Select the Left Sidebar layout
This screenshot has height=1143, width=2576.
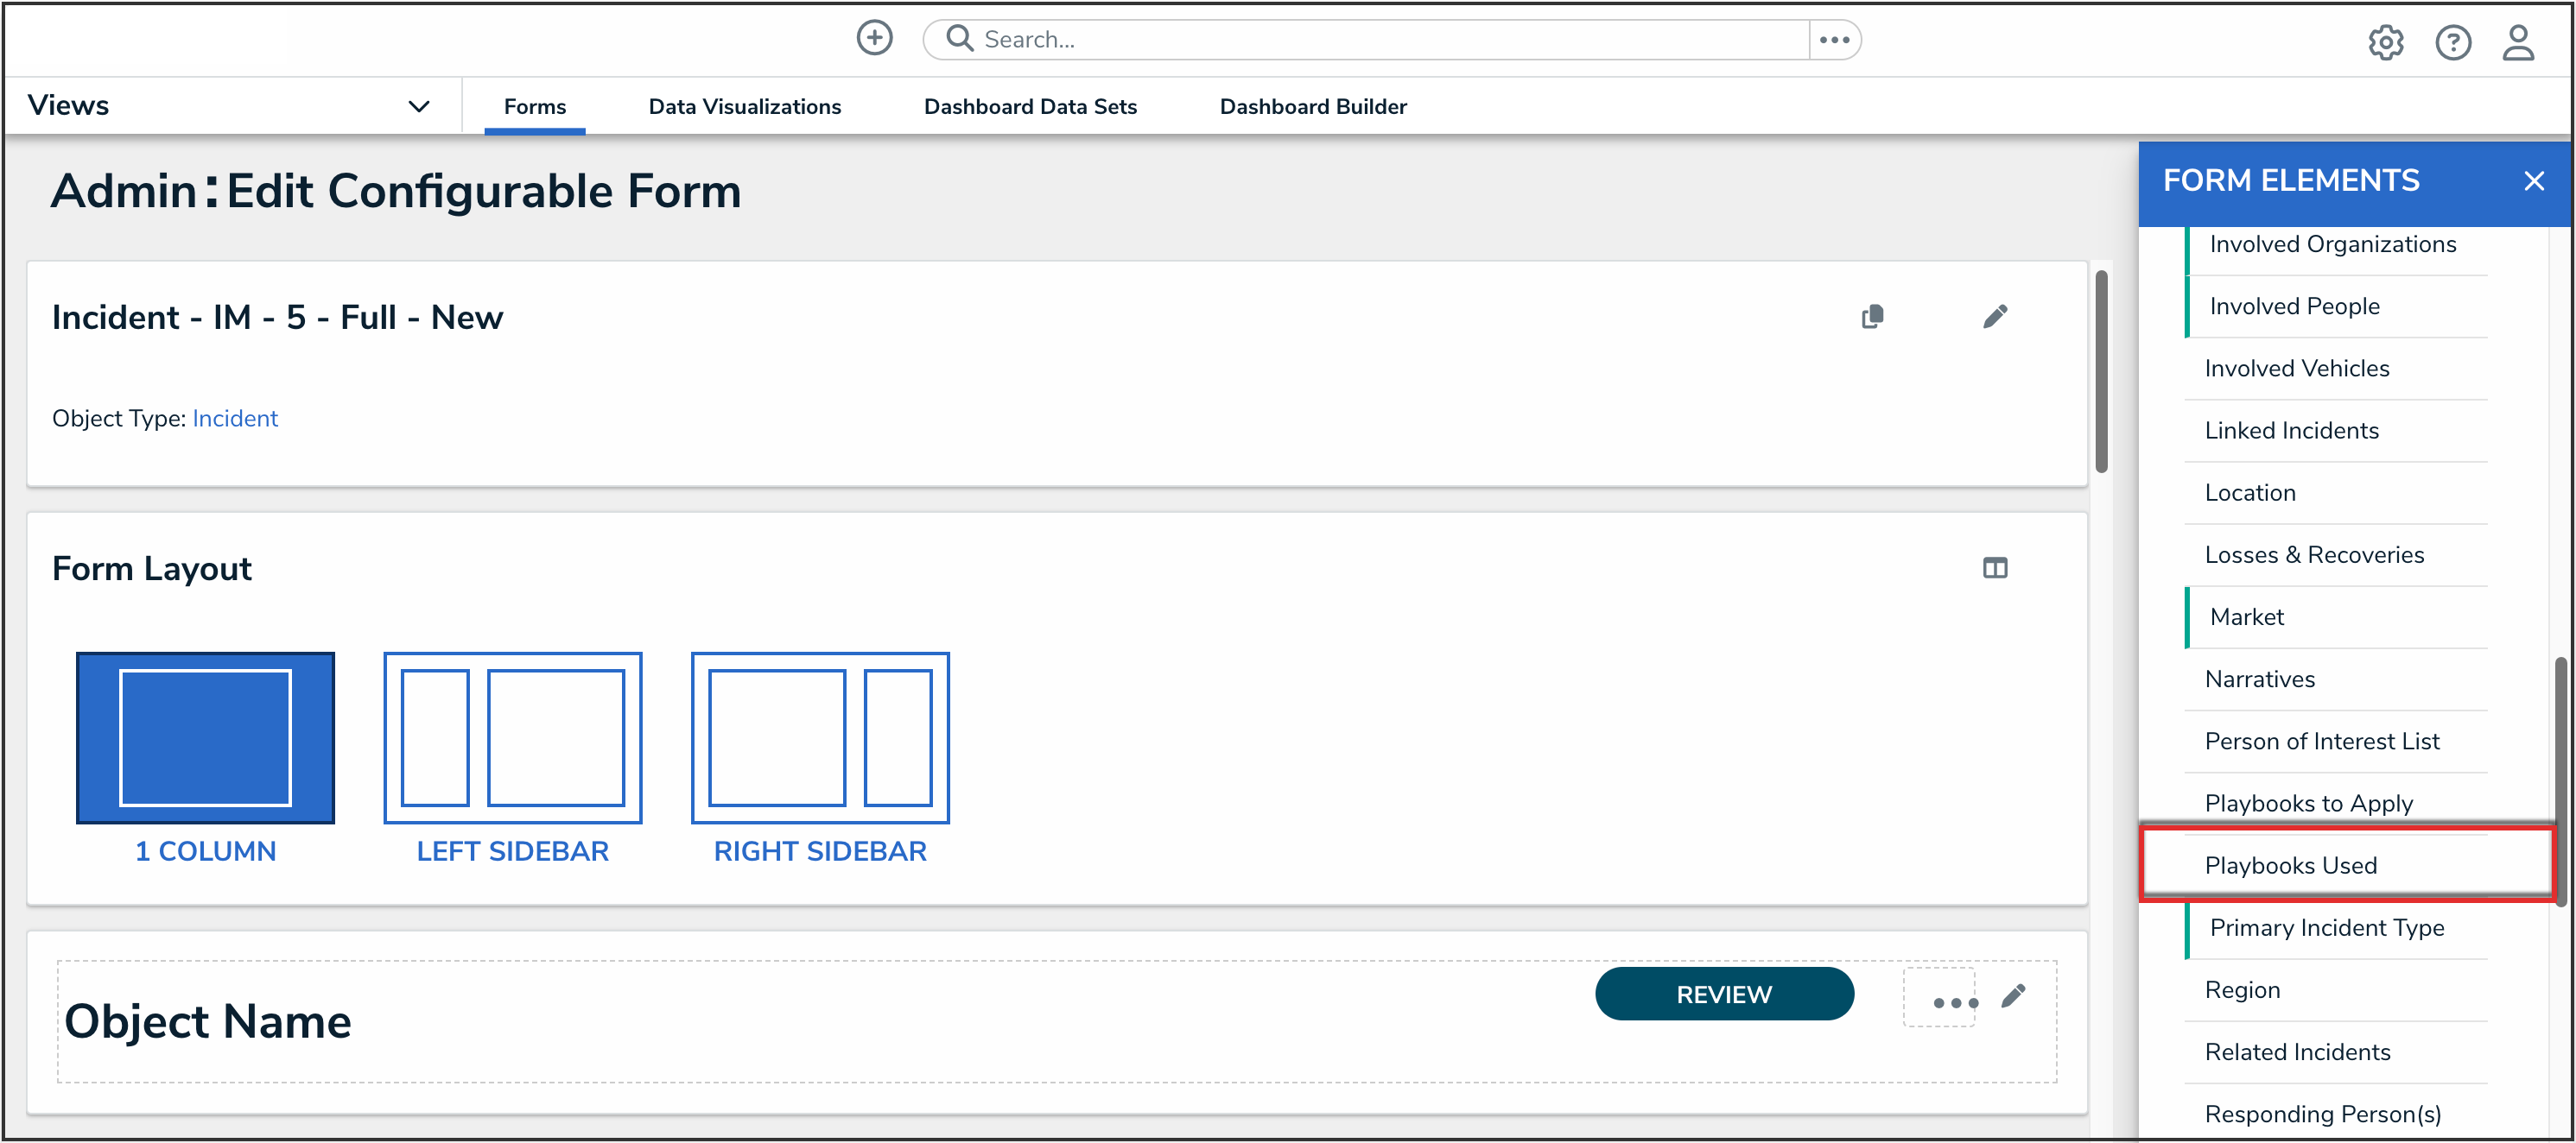[x=512, y=738]
